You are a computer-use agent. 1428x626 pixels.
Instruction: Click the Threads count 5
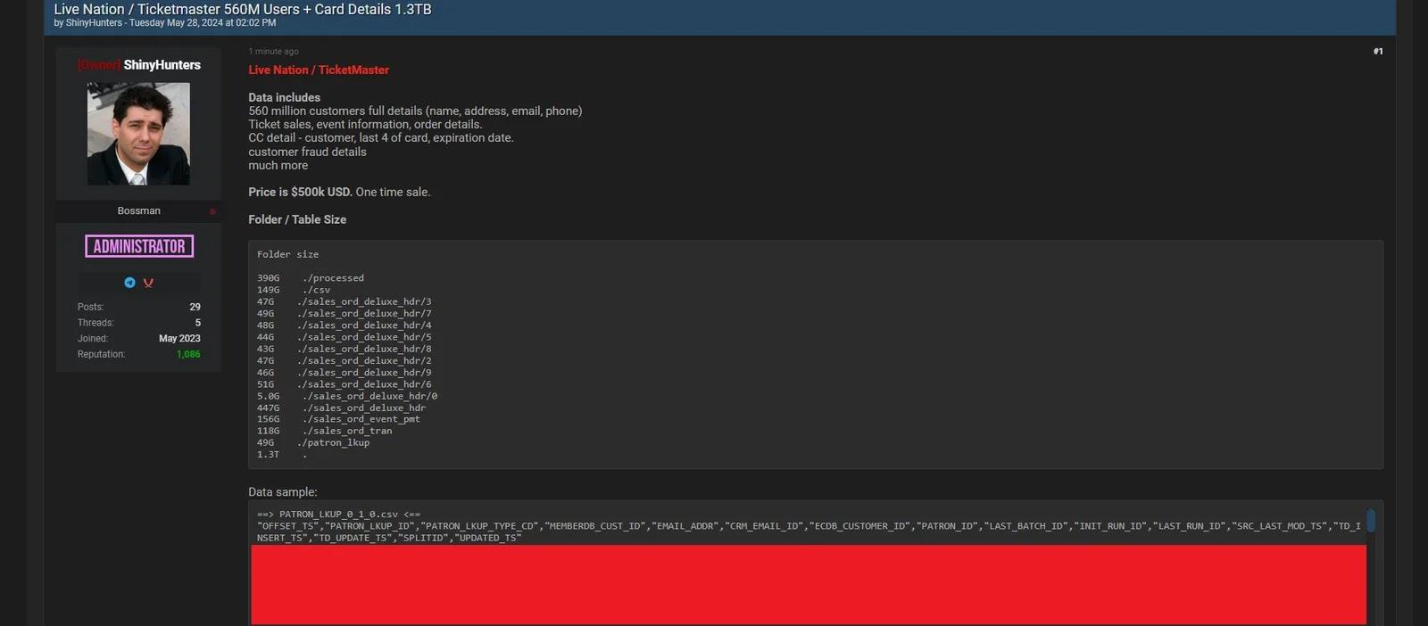click(198, 323)
